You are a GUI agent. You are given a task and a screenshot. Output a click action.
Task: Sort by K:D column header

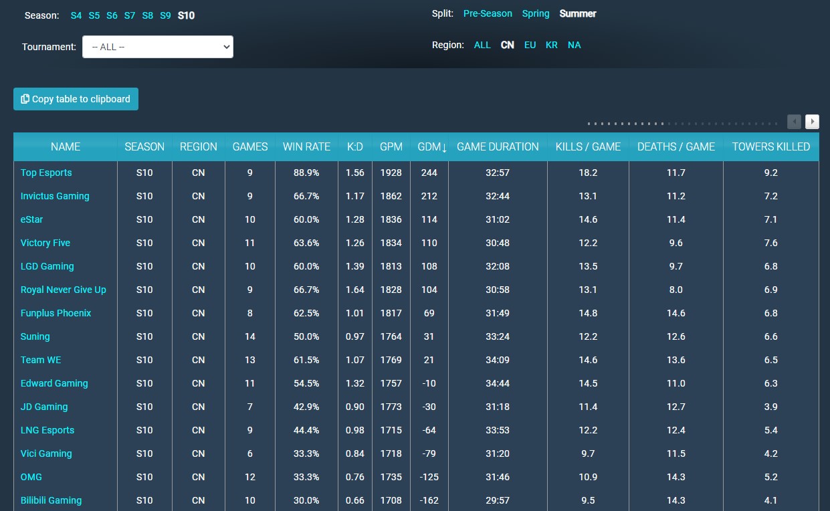pyautogui.click(x=355, y=146)
